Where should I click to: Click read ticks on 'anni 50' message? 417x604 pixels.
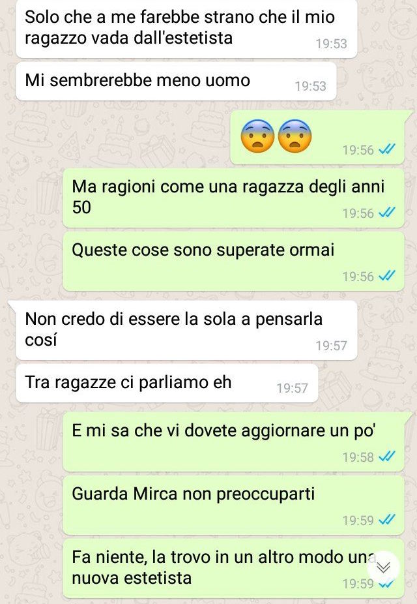pos(387,213)
